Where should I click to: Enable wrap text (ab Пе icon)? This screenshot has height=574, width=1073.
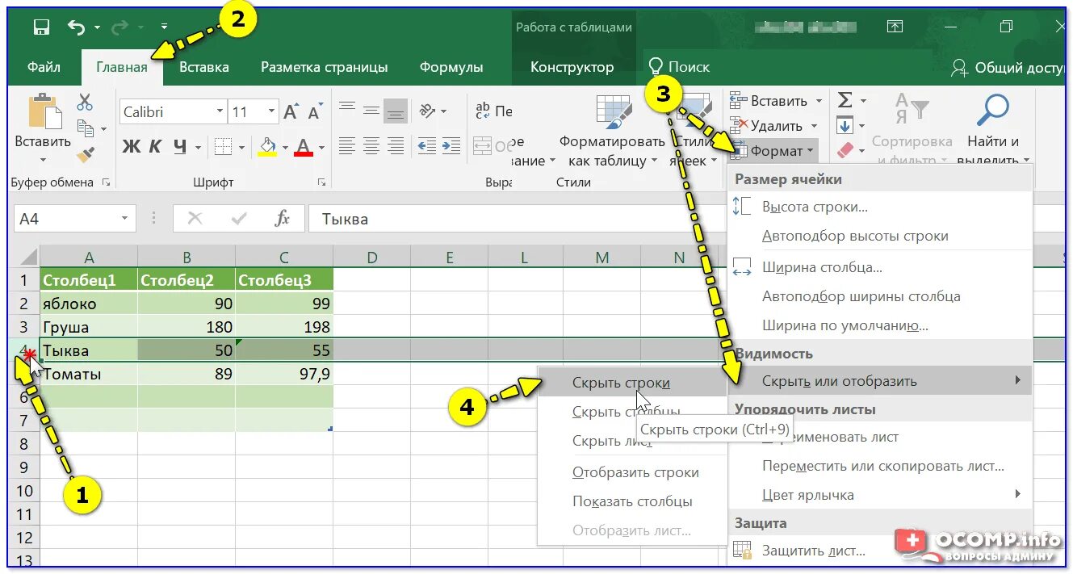click(493, 111)
